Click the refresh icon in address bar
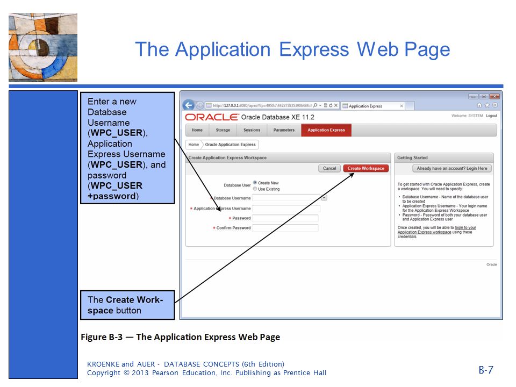 click(331, 105)
